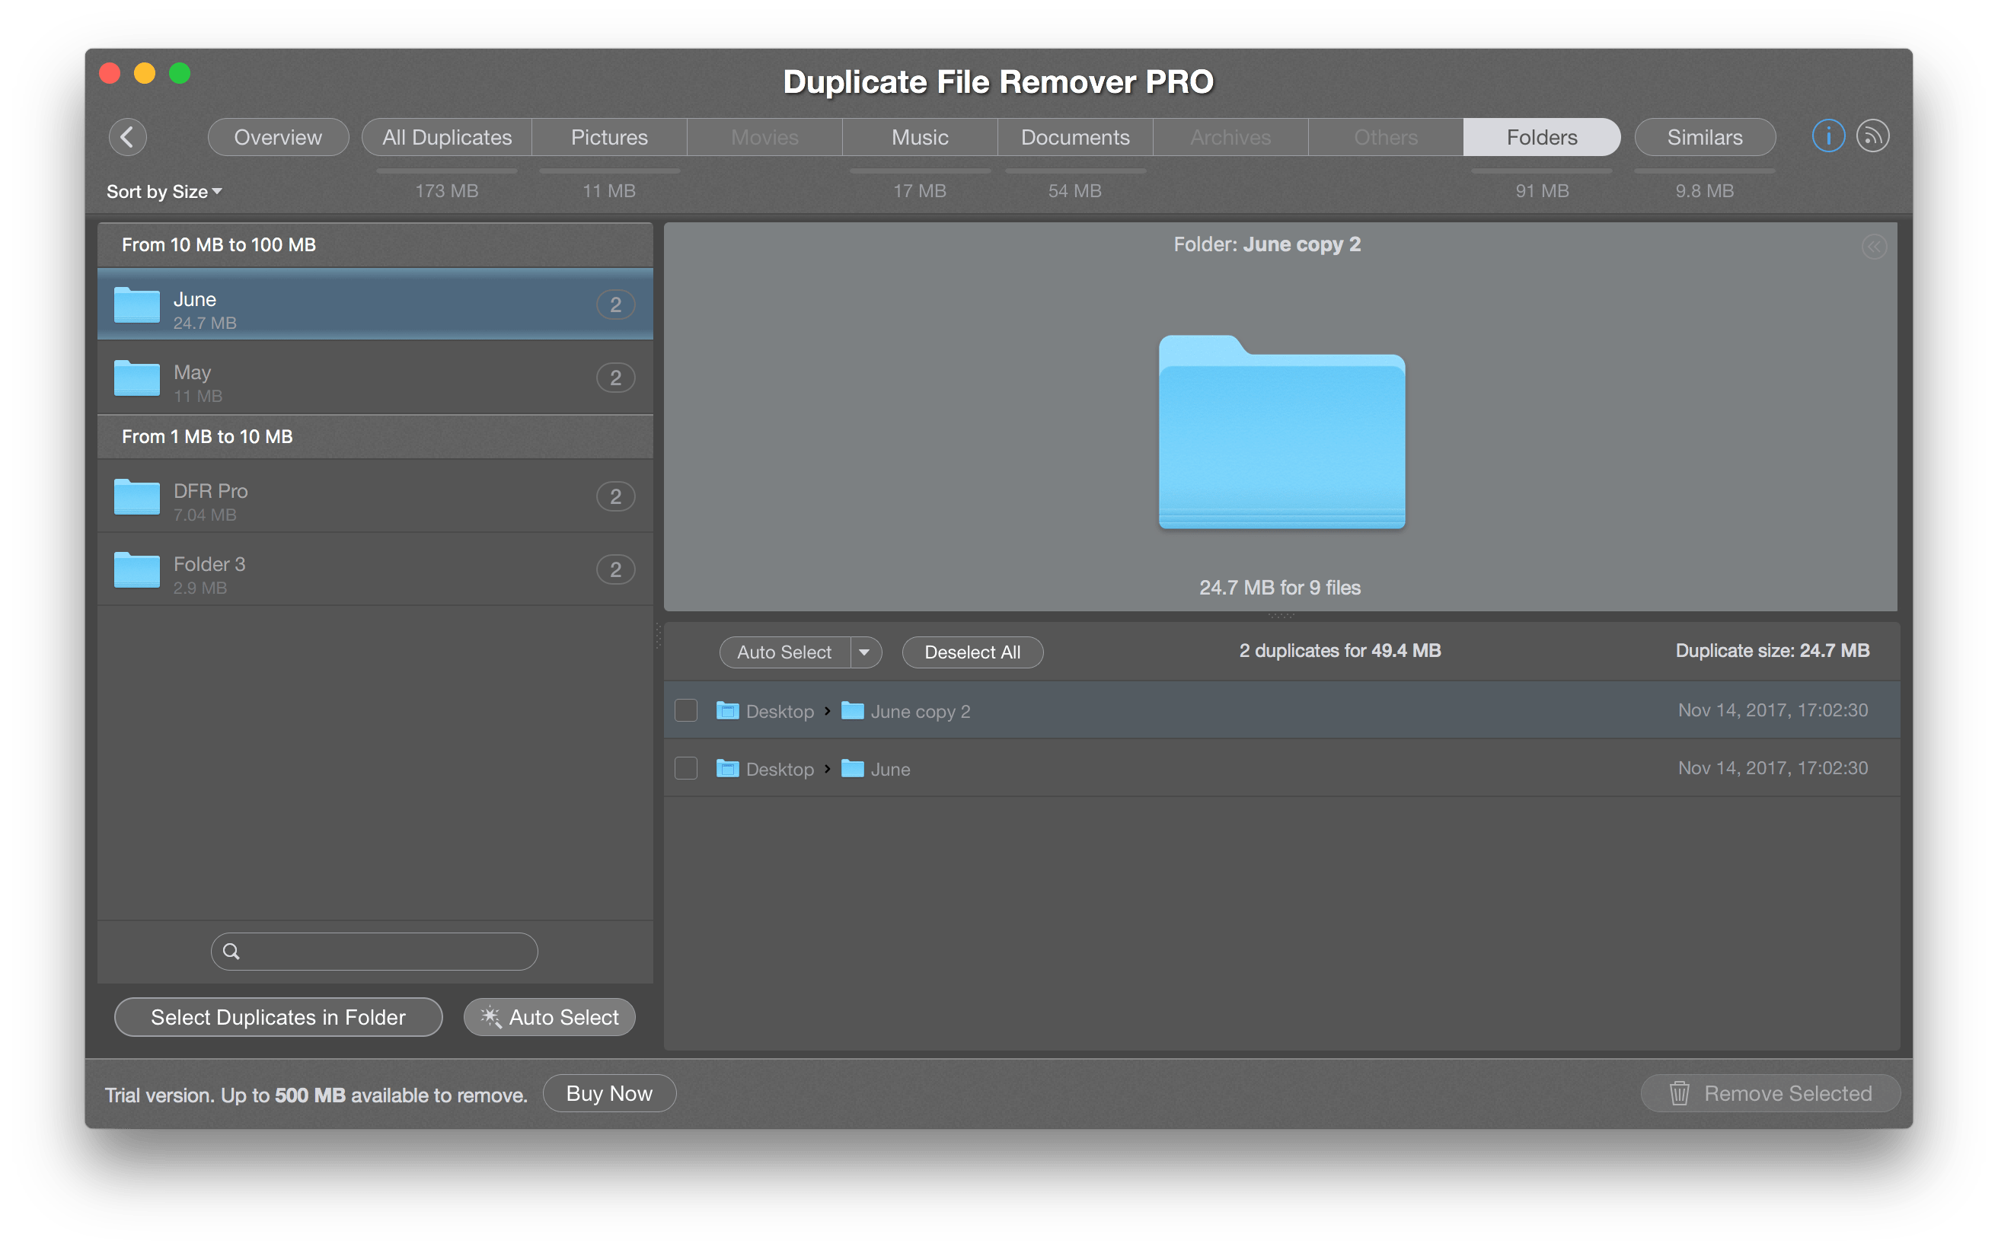Viewport: 1998px width, 1250px height.
Task: Click the large June copy 2 folder preview
Action: pyautogui.click(x=1281, y=432)
